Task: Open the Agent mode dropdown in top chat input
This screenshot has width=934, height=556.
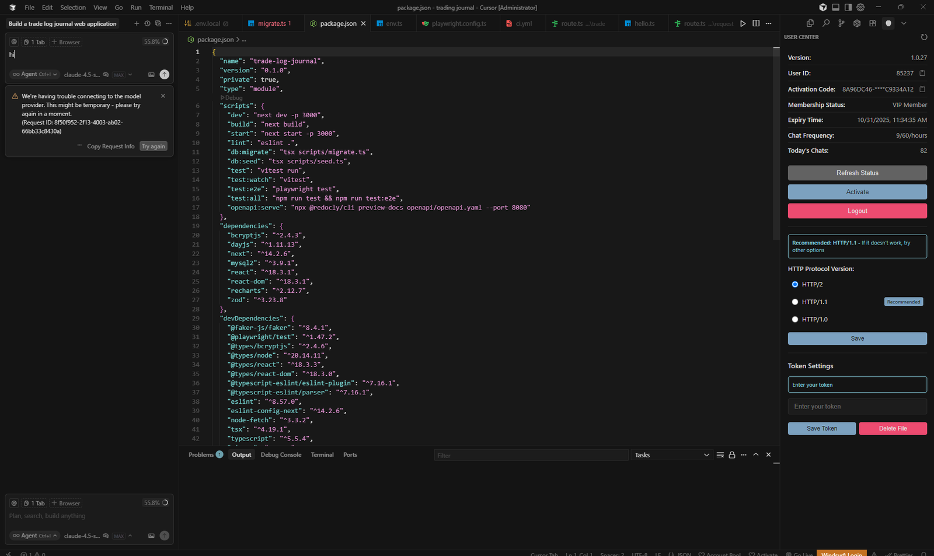Action: click(x=34, y=75)
